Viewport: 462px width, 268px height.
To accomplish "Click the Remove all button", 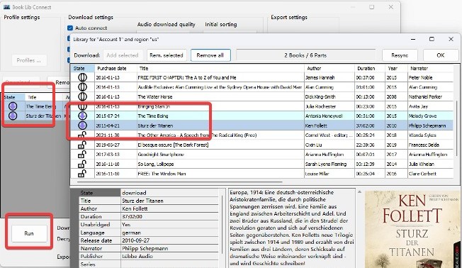I will pyautogui.click(x=210, y=55).
